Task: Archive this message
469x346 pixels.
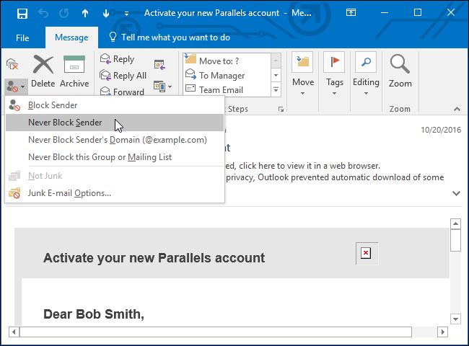Action: tap(74, 71)
